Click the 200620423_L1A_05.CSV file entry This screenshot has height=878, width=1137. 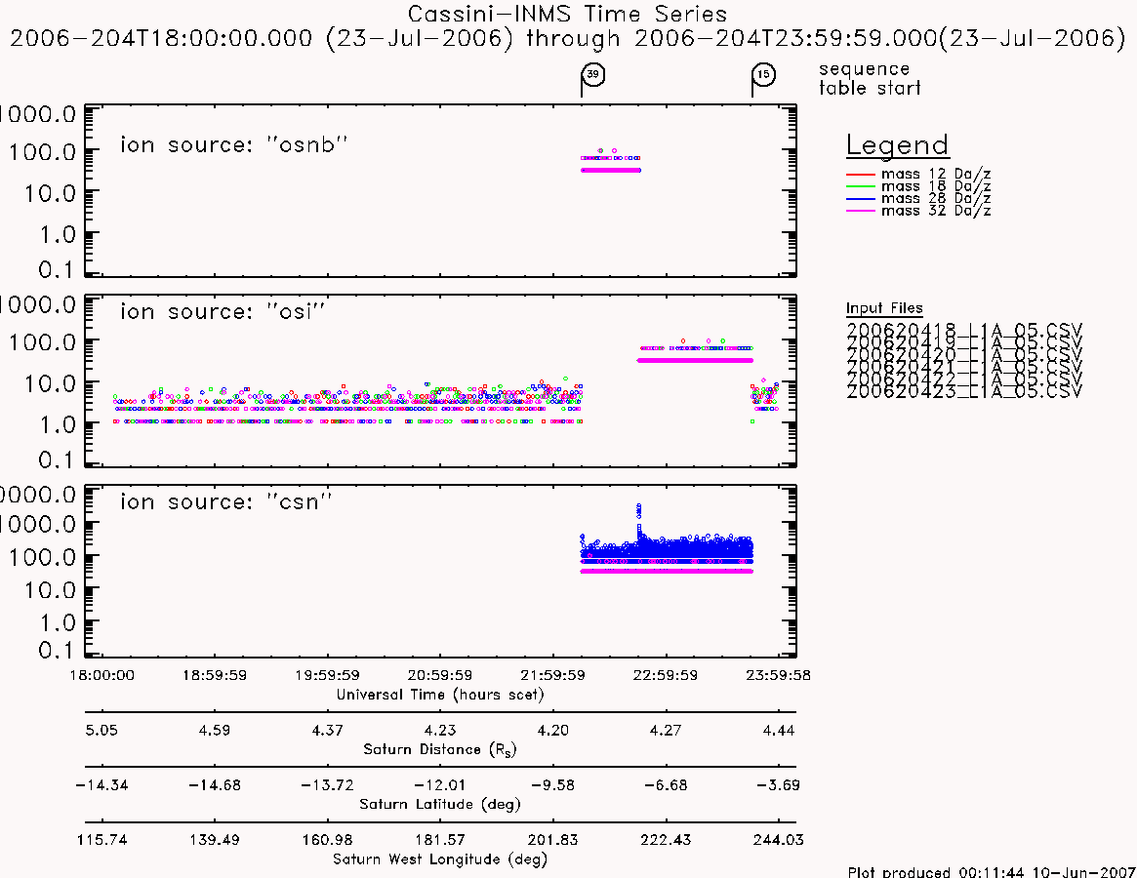click(x=963, y=392)
